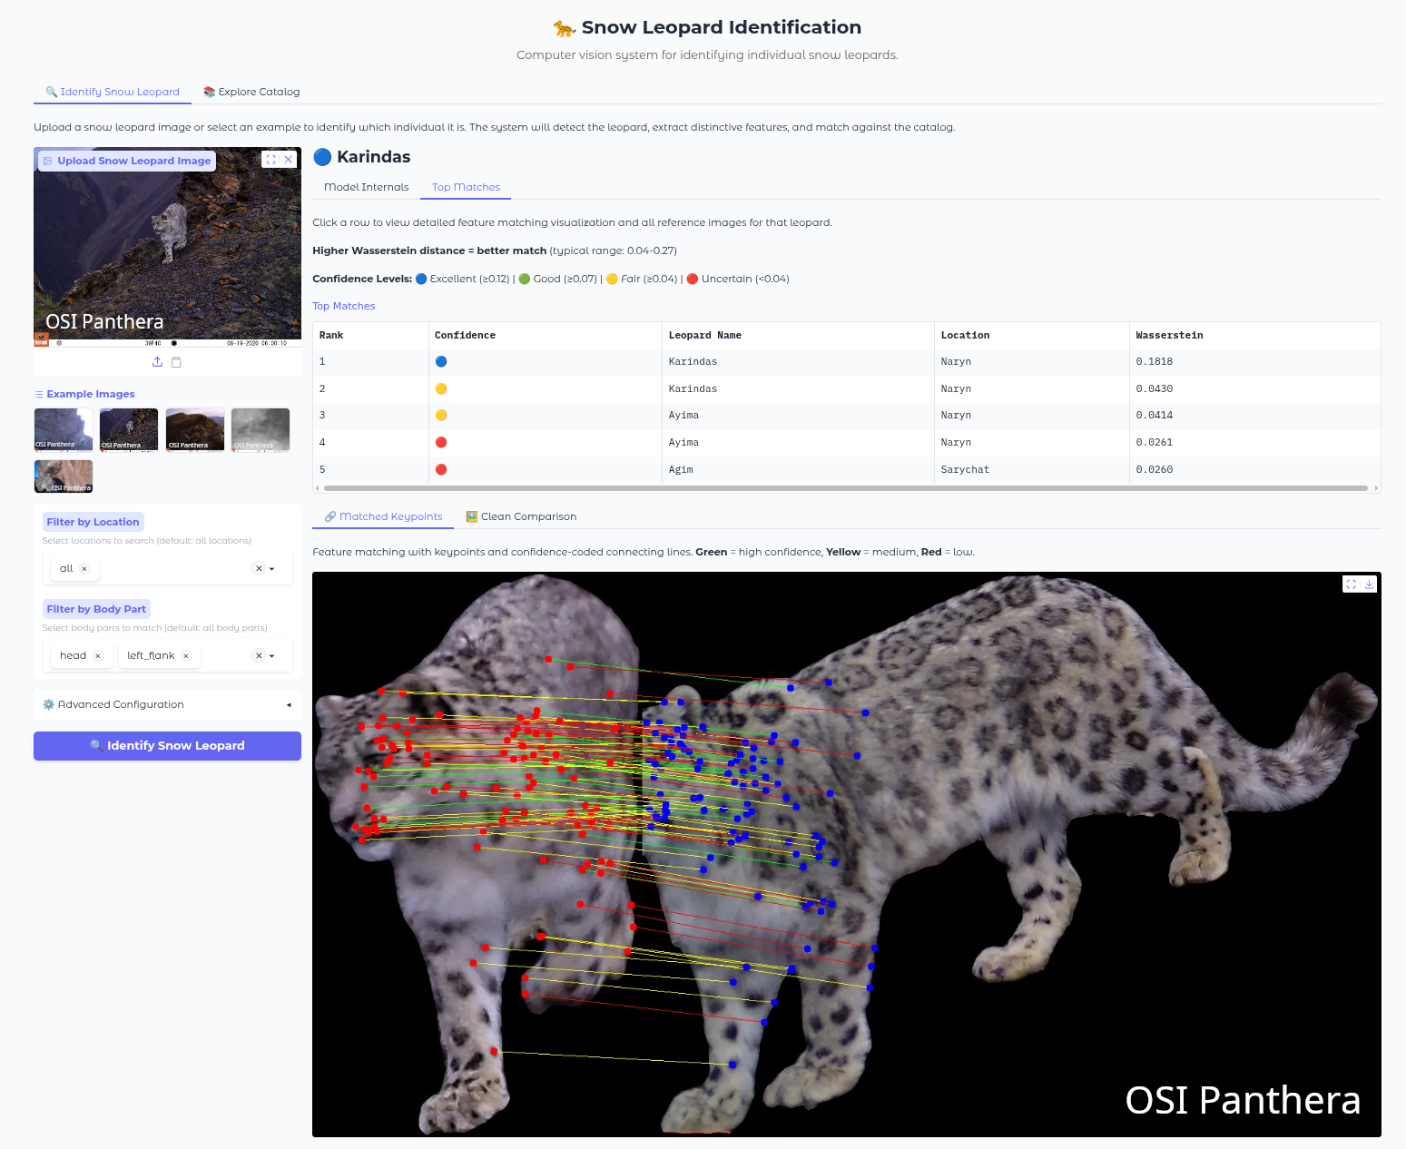Remove the all location filter chip
Image resolution: width=1406 pixels, height=1149 pixels.
85,568
